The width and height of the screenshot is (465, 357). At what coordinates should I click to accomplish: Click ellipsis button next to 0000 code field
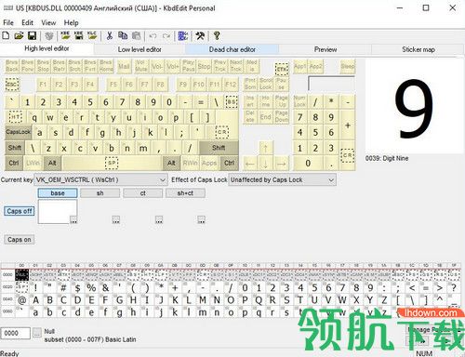click(x=37, y=333)
